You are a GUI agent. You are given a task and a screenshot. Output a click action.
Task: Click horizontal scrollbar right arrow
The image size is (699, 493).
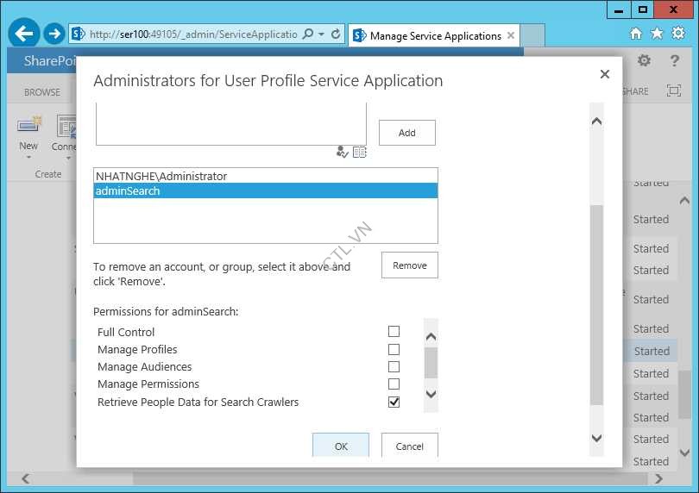(659, 478)
